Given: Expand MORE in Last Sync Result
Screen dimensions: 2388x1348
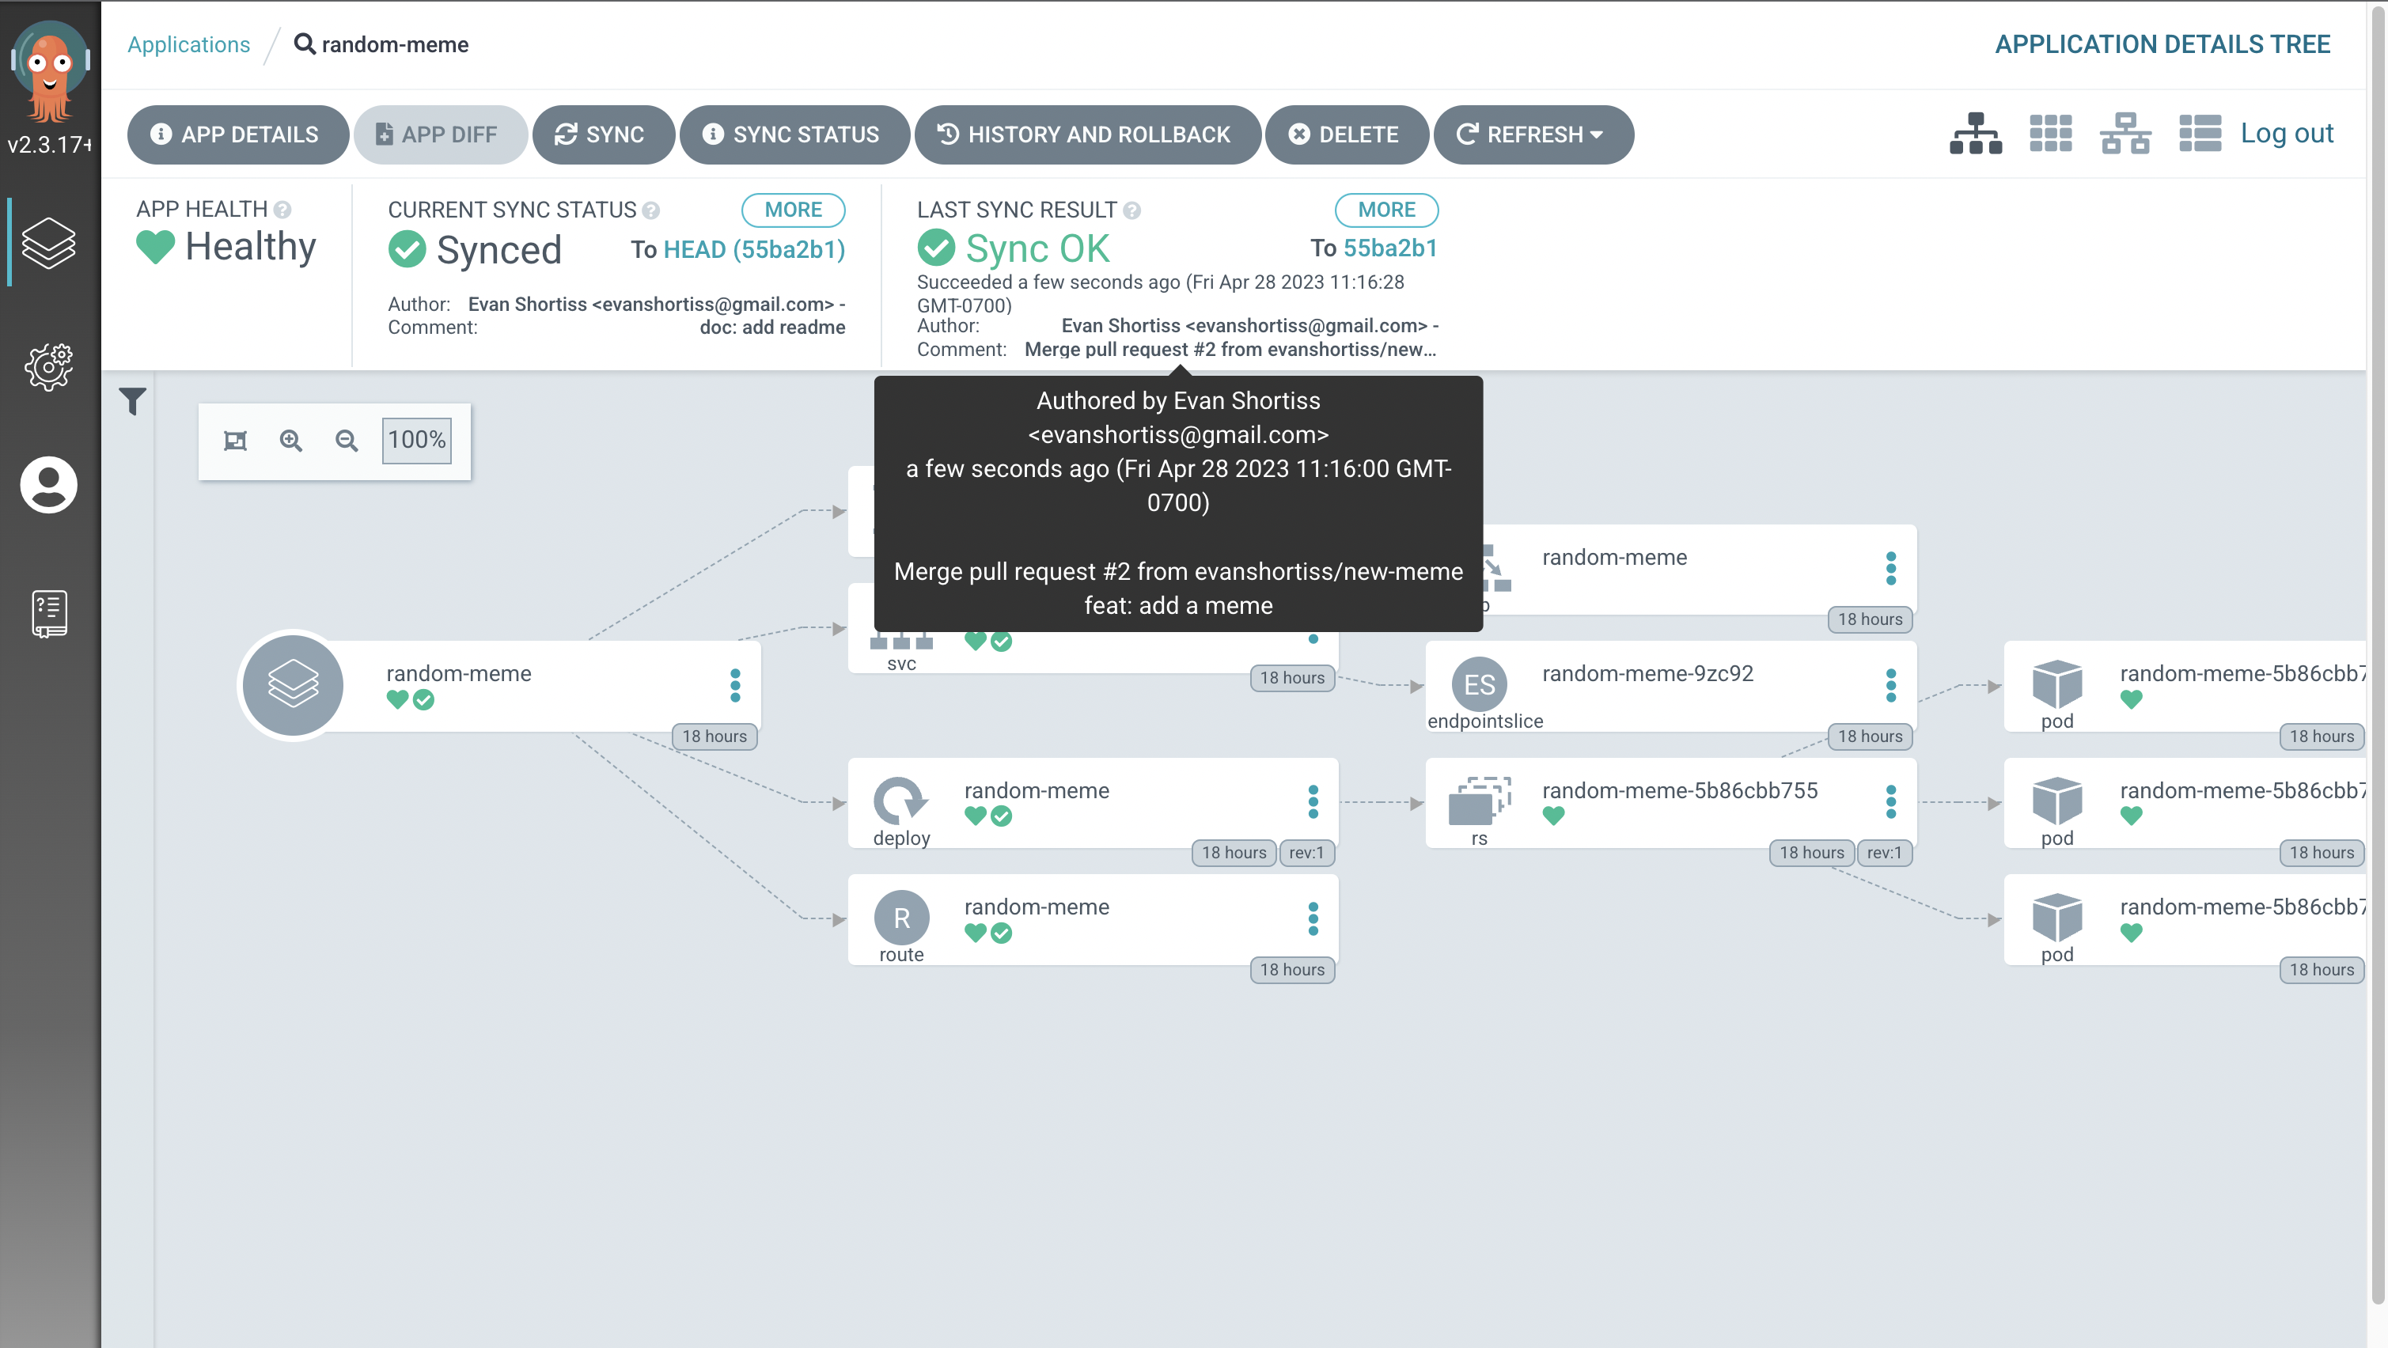Looking at the screenshot, I should [x=1384, y=208].
